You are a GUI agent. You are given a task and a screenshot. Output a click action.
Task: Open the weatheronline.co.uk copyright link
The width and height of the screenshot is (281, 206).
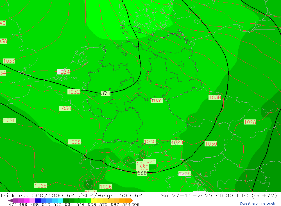tap(257, 203)
